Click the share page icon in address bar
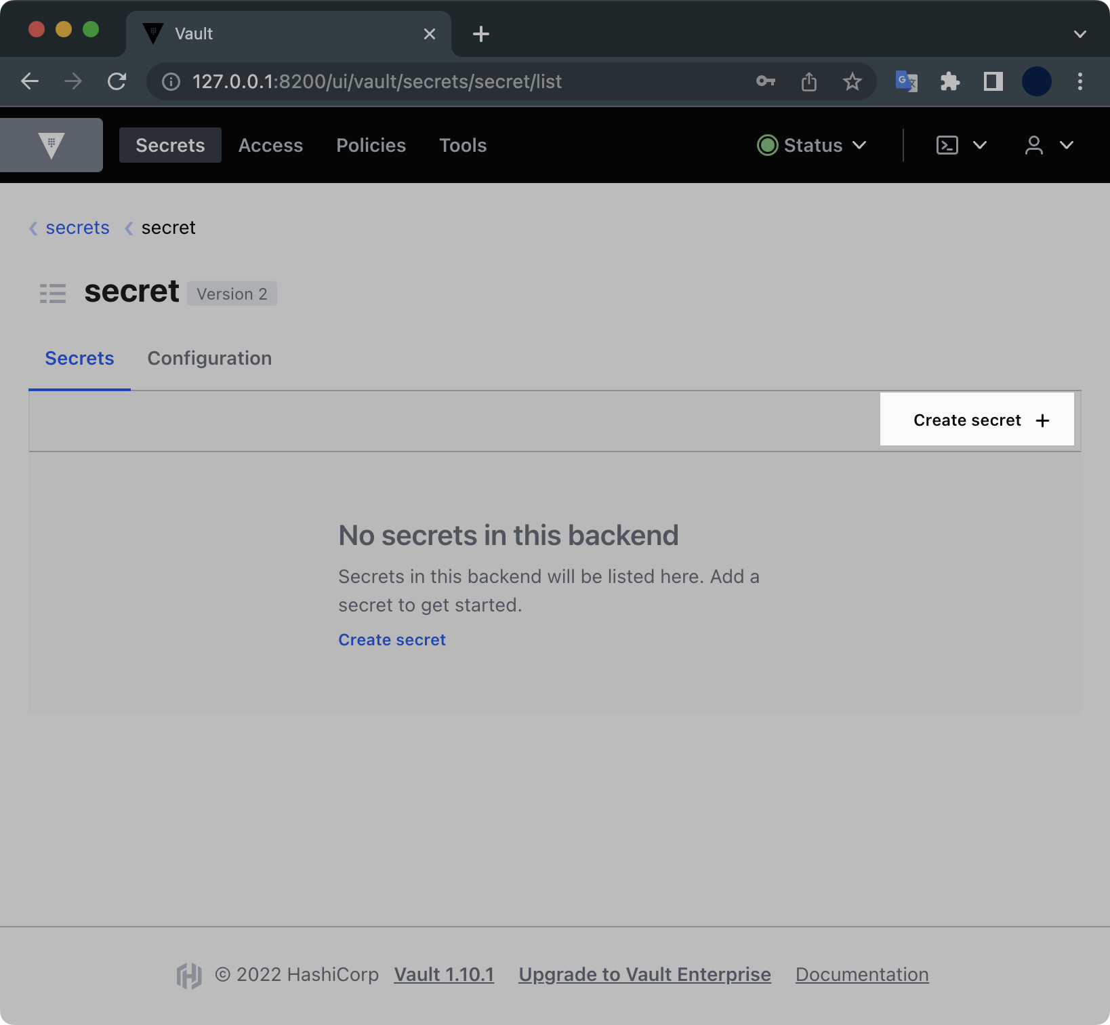 (x=808, y=82)
